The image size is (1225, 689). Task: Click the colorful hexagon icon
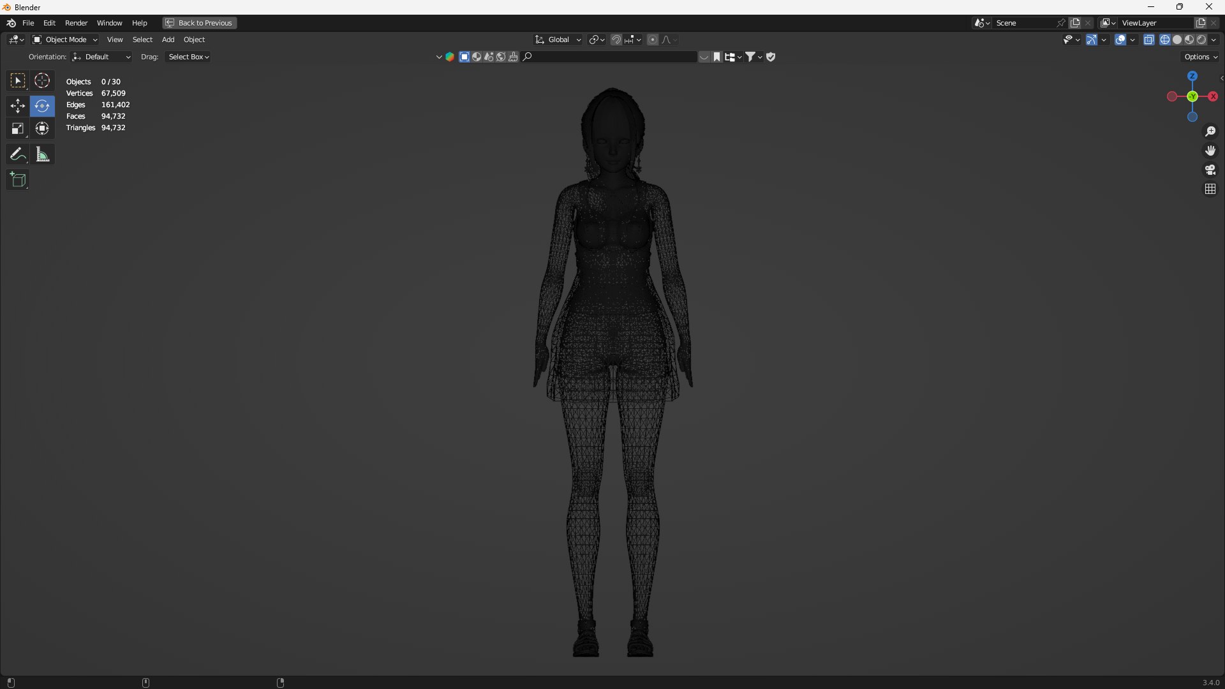point(450,57)
